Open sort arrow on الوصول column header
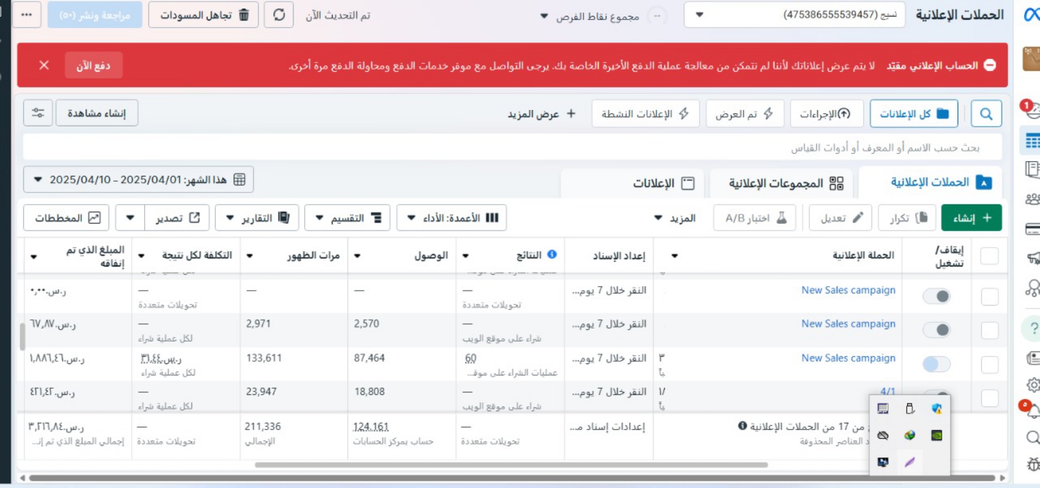This screenshot has height=488, width=1040. (x=357, y=256)
